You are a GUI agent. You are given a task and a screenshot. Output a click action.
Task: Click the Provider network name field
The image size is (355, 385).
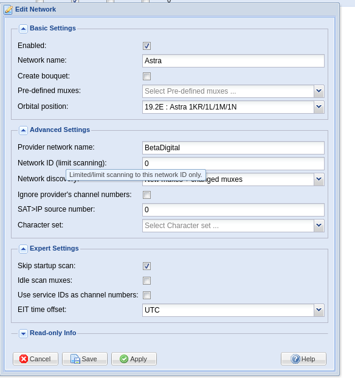point(233,148)
